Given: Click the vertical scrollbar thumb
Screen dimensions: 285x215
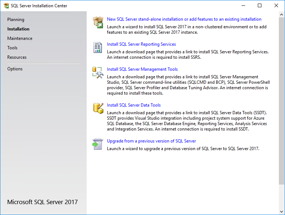Looking at the screenshot, I should pos(281,101).
